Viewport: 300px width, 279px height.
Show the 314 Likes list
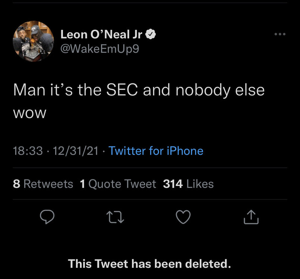point(188,184)
